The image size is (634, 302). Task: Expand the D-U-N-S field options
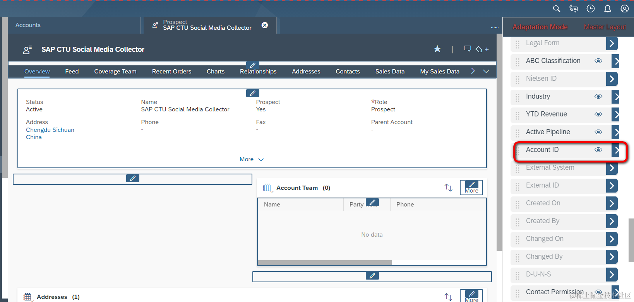(612, 275)
